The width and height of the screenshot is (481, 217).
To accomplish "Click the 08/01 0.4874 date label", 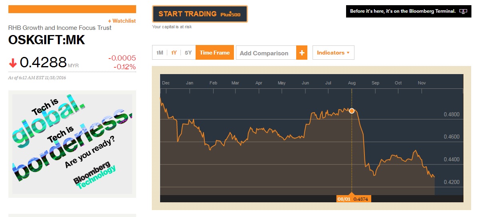I will (354, 199).
